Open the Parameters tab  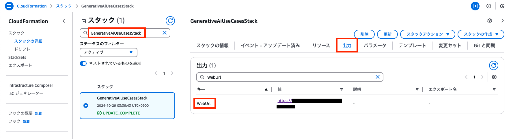[x=375, y=46]
